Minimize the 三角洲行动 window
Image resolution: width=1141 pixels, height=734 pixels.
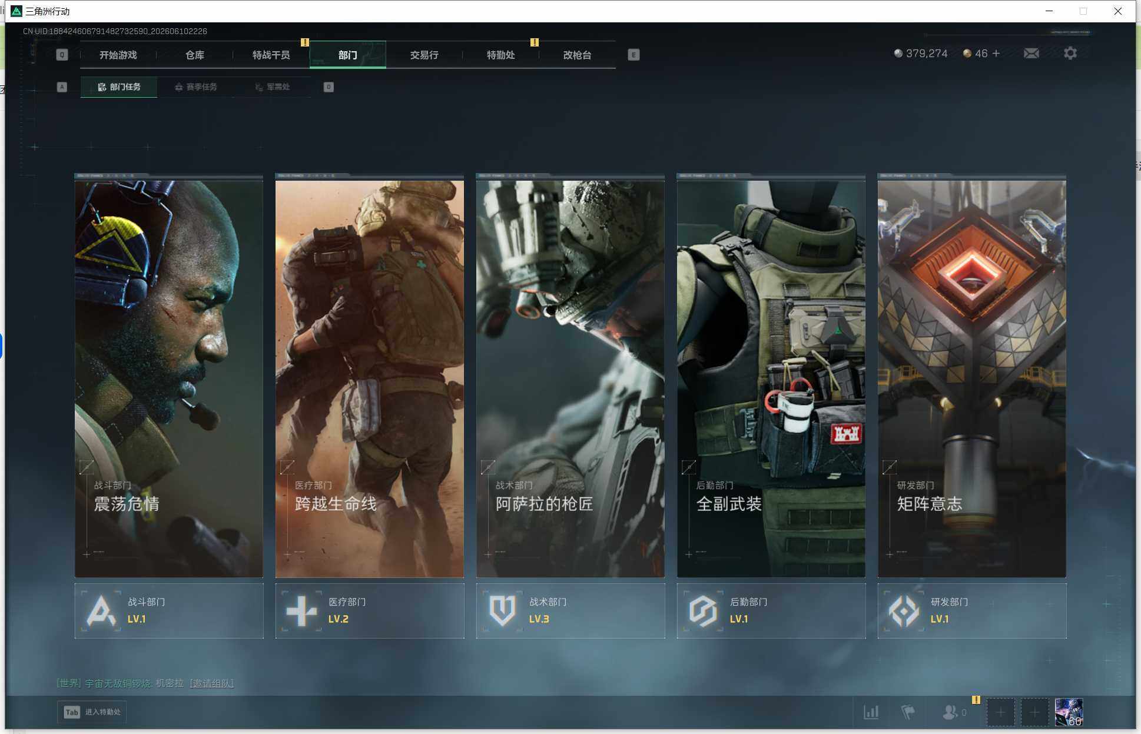pos(1049,11)
